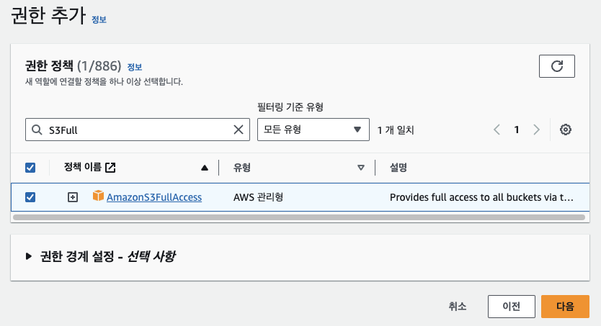Screen dimensions: 601x326
Task: Select page number 1
Action: [517, 130]
